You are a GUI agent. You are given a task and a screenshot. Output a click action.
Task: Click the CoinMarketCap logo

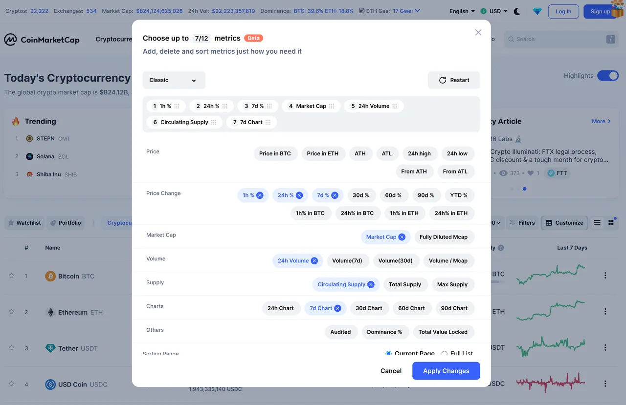tap(42, 40)
